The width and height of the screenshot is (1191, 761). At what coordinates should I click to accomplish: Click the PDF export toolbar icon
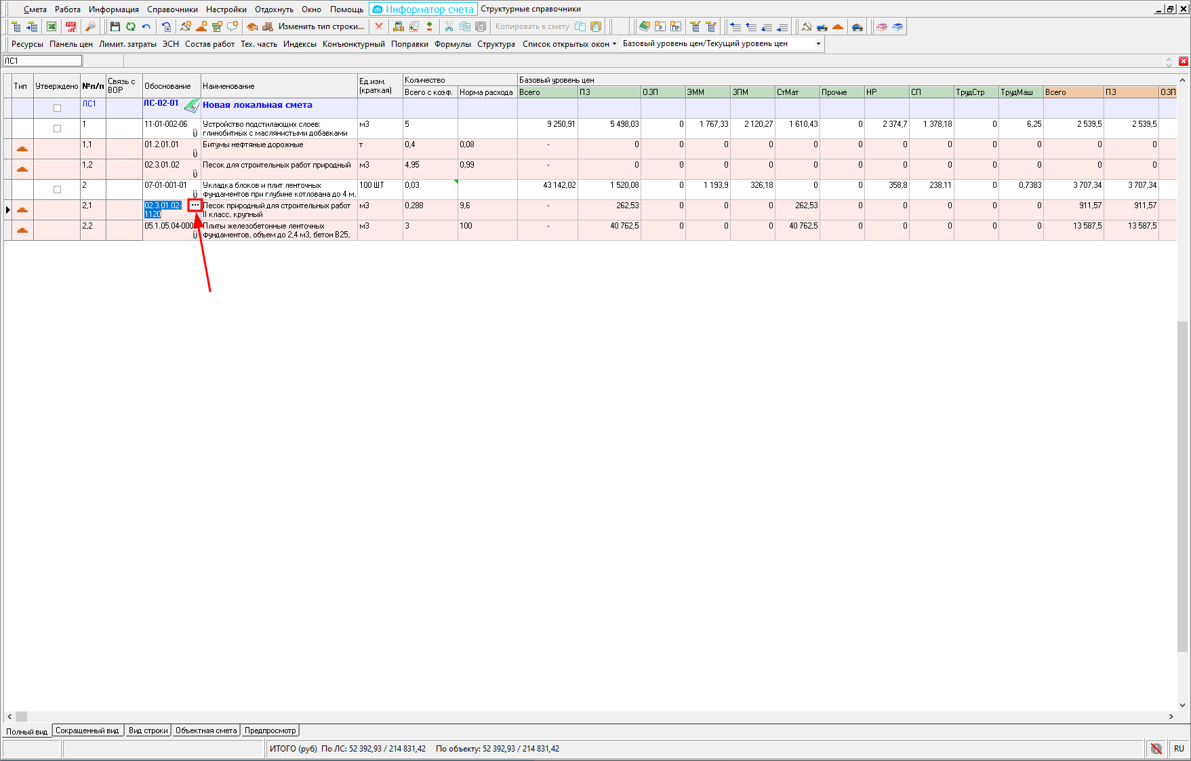[70, 26]
